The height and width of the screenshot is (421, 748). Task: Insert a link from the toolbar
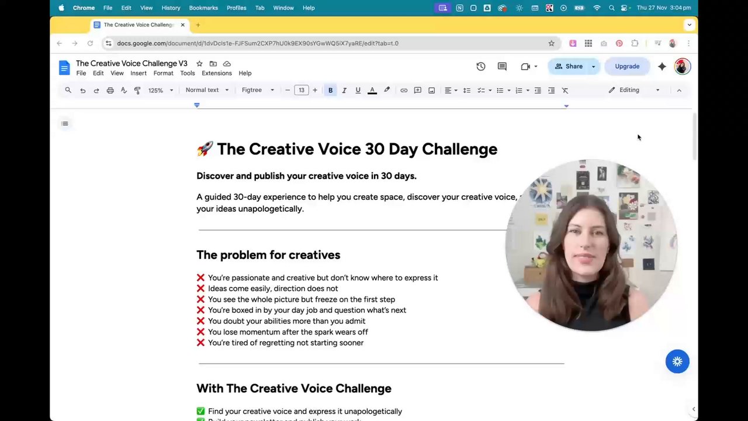click(x=404, y=90)
